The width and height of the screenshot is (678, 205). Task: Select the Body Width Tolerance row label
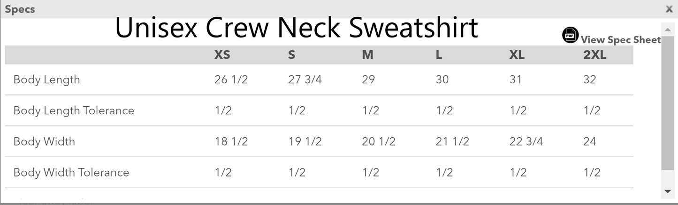tap(71, 172)
